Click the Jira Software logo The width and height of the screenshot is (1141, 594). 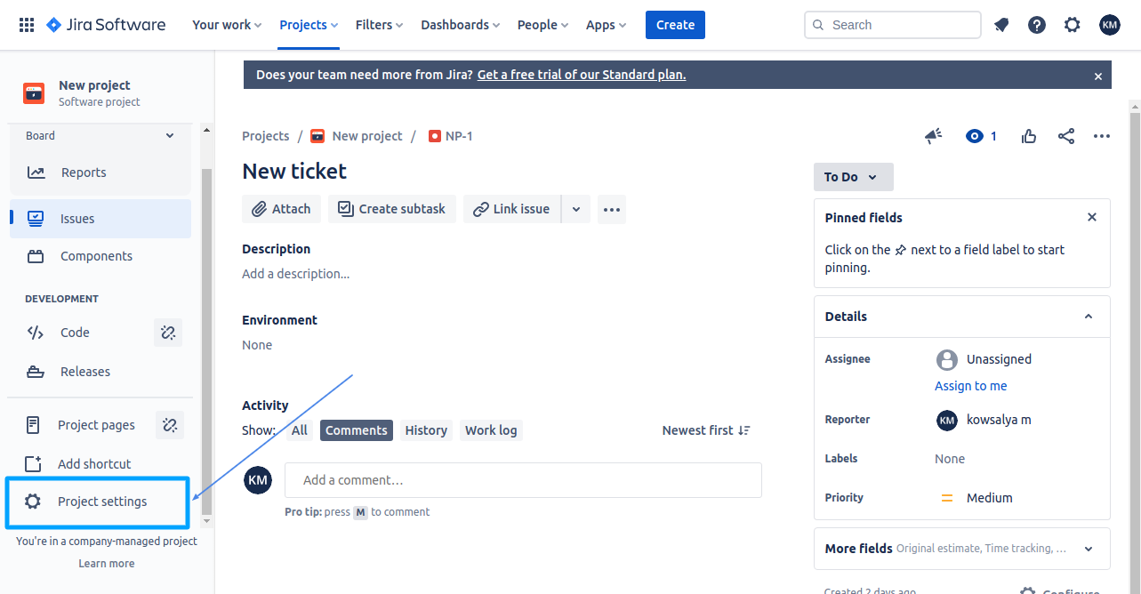pyautogui.click(x=106, y=25)
